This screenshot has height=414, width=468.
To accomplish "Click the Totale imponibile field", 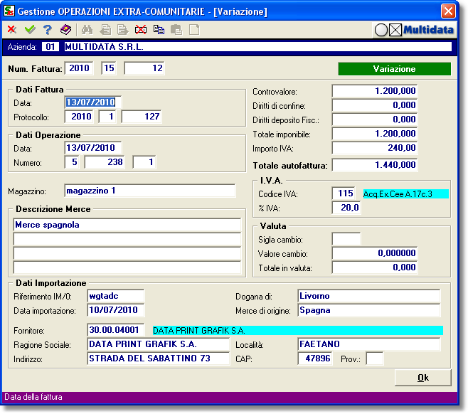I will [375, 134].
